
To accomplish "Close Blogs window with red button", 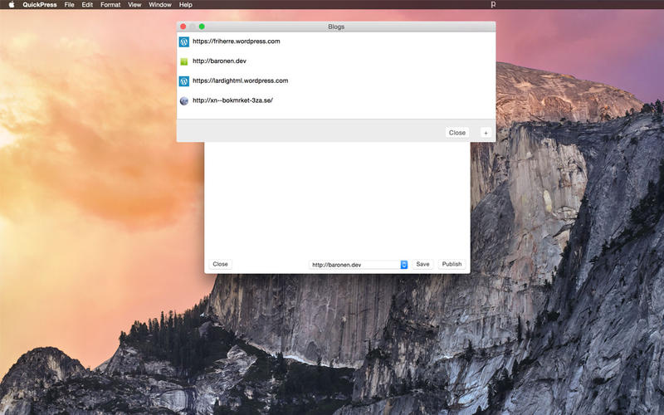I will click(x=183, y=27).
